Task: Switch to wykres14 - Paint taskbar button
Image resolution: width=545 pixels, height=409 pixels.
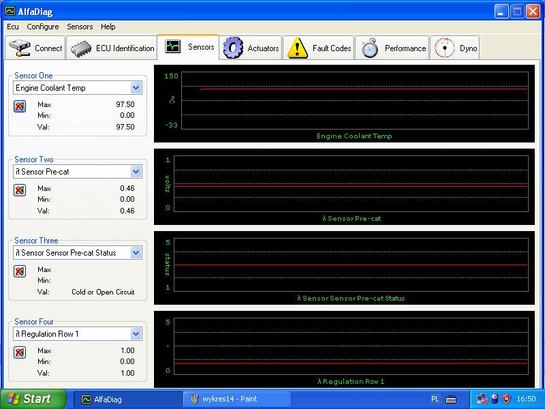Action: [x=230, y=399]
